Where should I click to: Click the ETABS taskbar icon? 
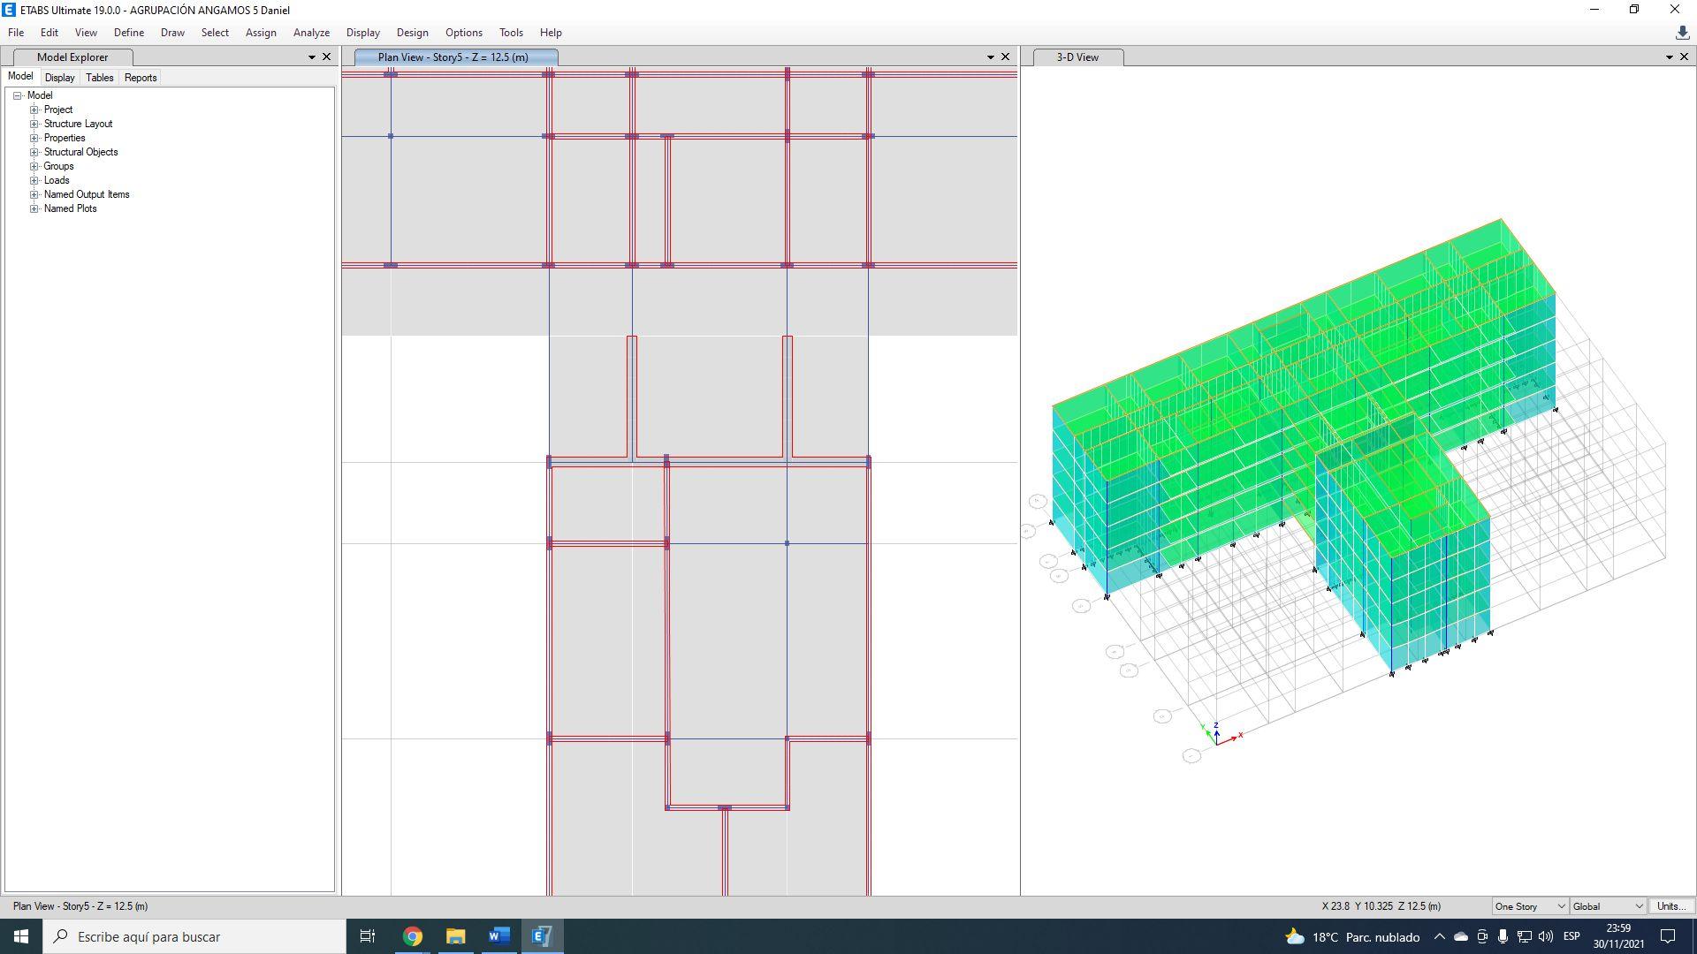pos(542,936)
